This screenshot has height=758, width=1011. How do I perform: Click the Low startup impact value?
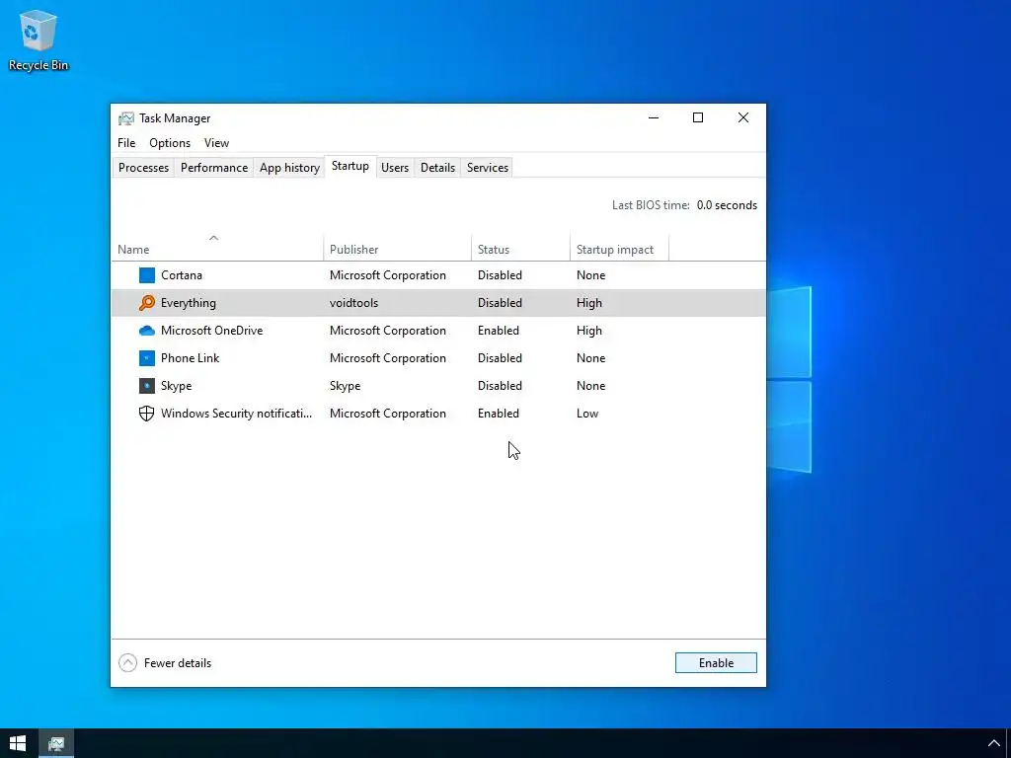coord(586,414)
